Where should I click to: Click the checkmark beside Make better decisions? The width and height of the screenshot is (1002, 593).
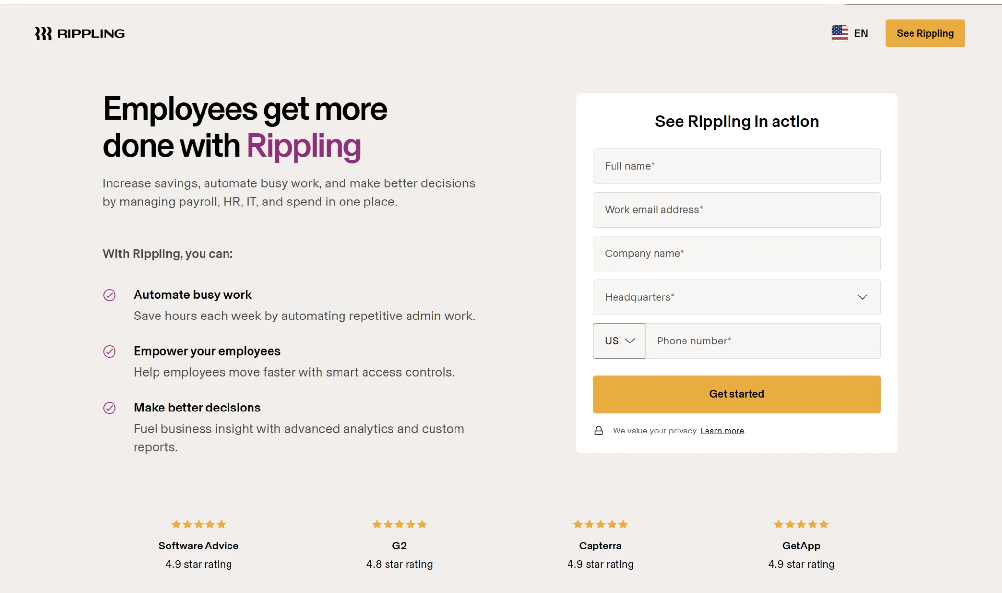point(111,408)
